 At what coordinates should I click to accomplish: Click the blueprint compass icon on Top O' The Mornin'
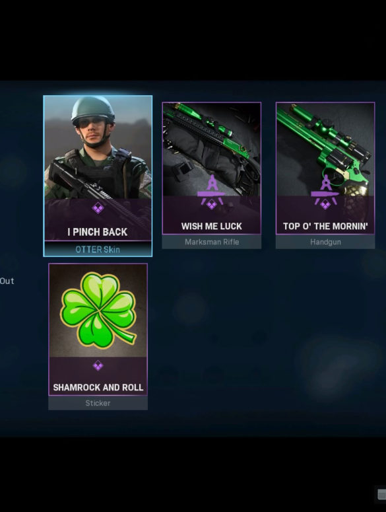tap(325, 188)
